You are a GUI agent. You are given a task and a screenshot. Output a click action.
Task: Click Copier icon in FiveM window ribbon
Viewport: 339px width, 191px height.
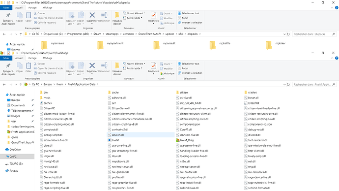[20, 65]
